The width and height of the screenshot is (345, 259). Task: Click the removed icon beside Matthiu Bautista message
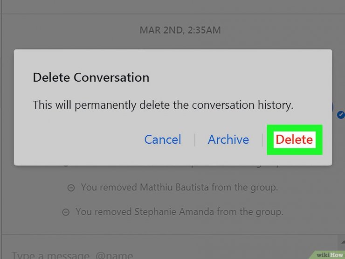point(71,188)
